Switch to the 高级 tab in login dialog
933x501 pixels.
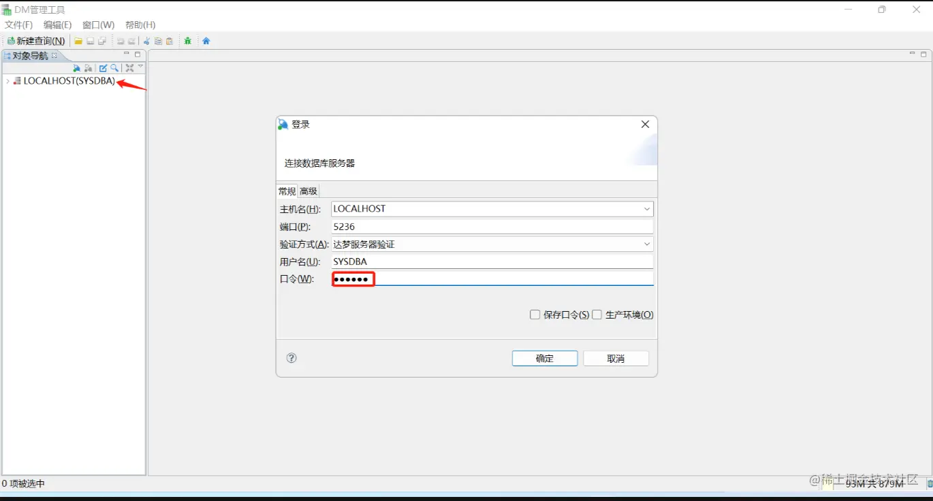click(x=309, y=191)
